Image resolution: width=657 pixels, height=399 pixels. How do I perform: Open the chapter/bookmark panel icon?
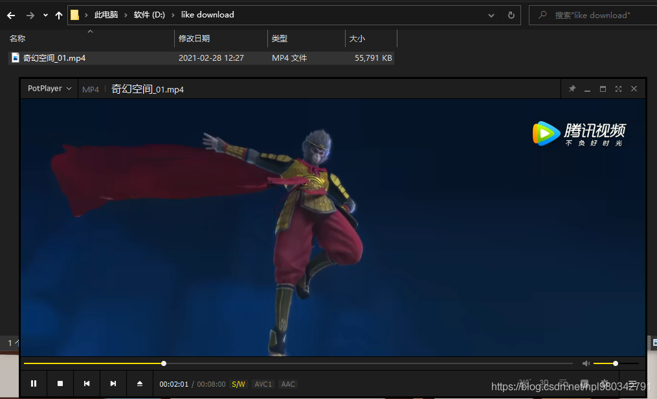(x=584, y=383)
